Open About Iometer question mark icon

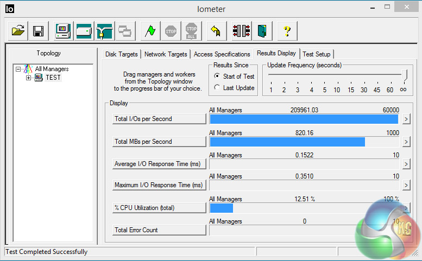(287, 31)
